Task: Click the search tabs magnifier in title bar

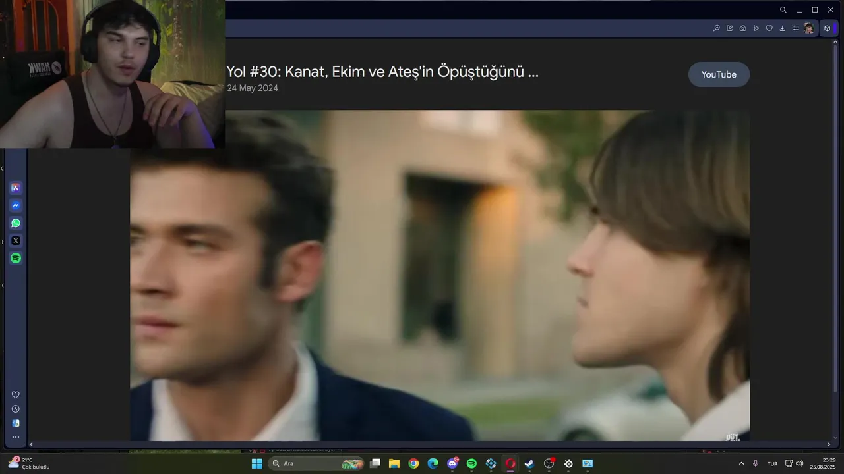Action: 783,10
